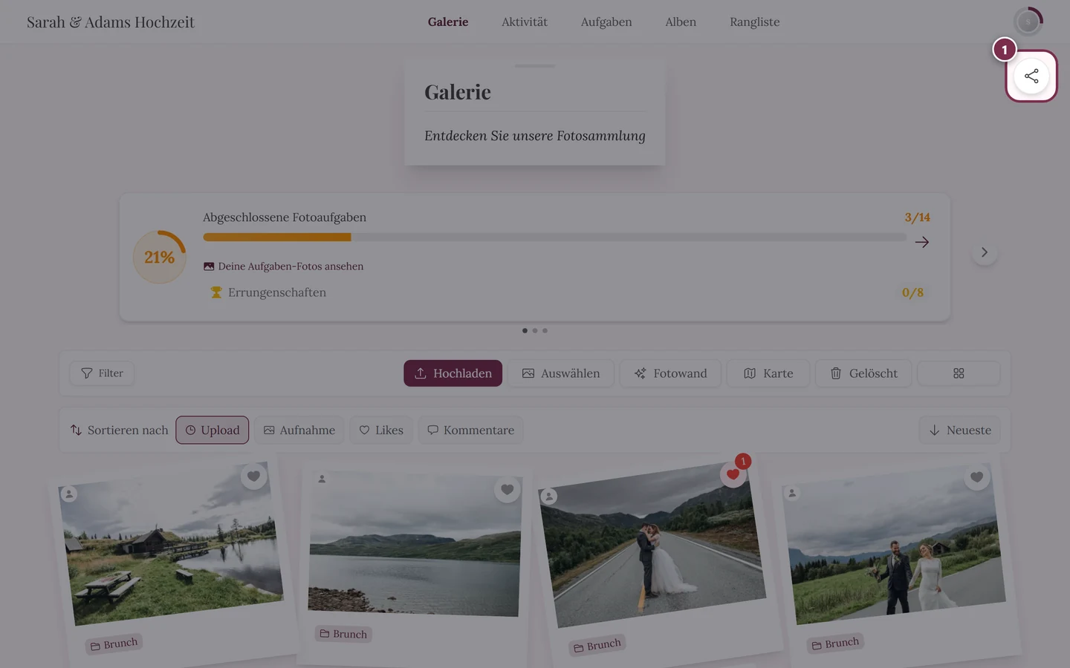Show the Gelöscht photos
The image size is (1070, 668).
[863, 373]
